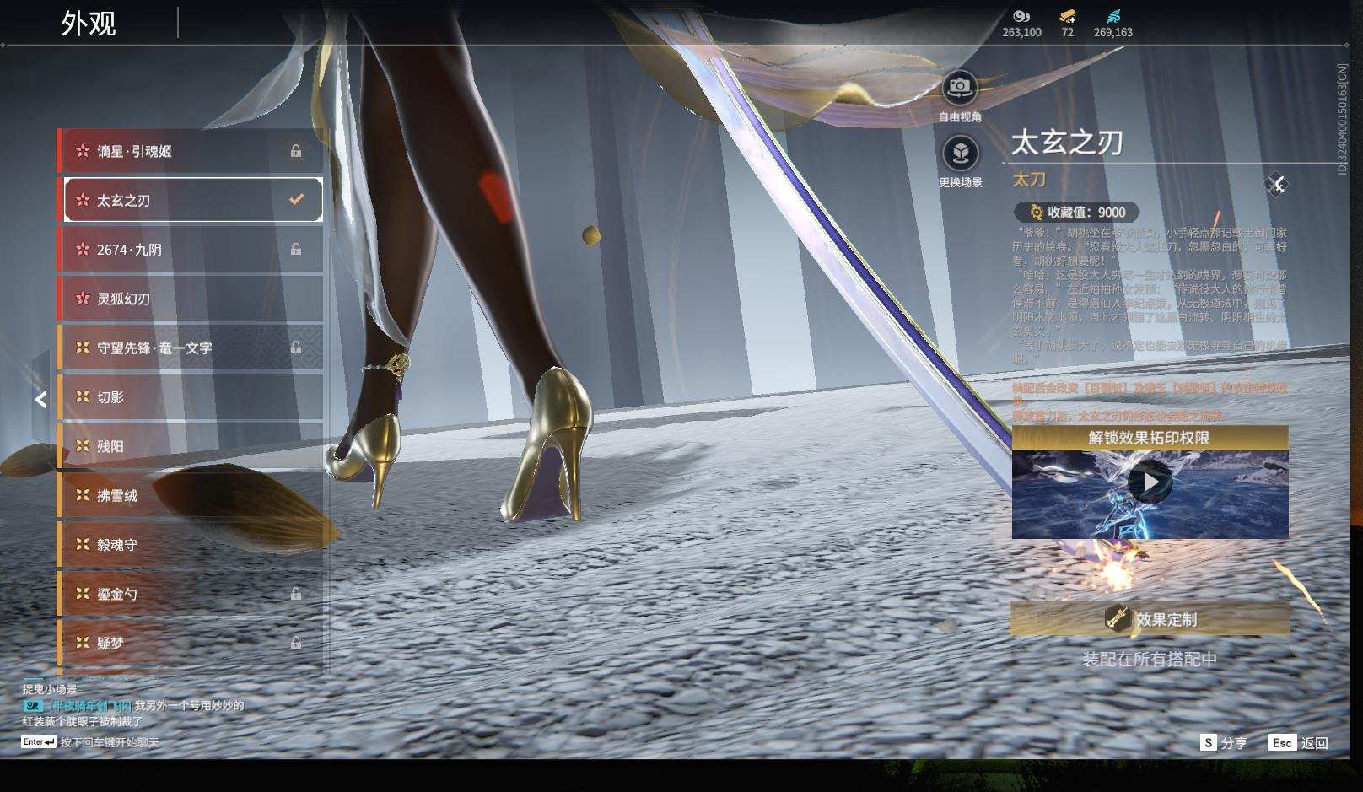
Task: Click the silver coin currency icon
Action: [x=1021, y=16]
